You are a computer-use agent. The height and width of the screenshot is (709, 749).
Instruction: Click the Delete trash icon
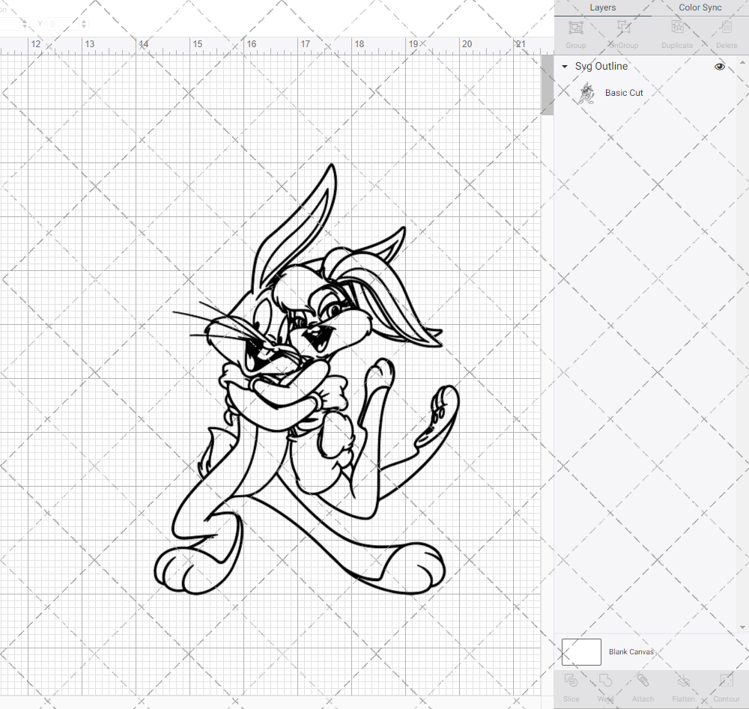pos(727,28)
